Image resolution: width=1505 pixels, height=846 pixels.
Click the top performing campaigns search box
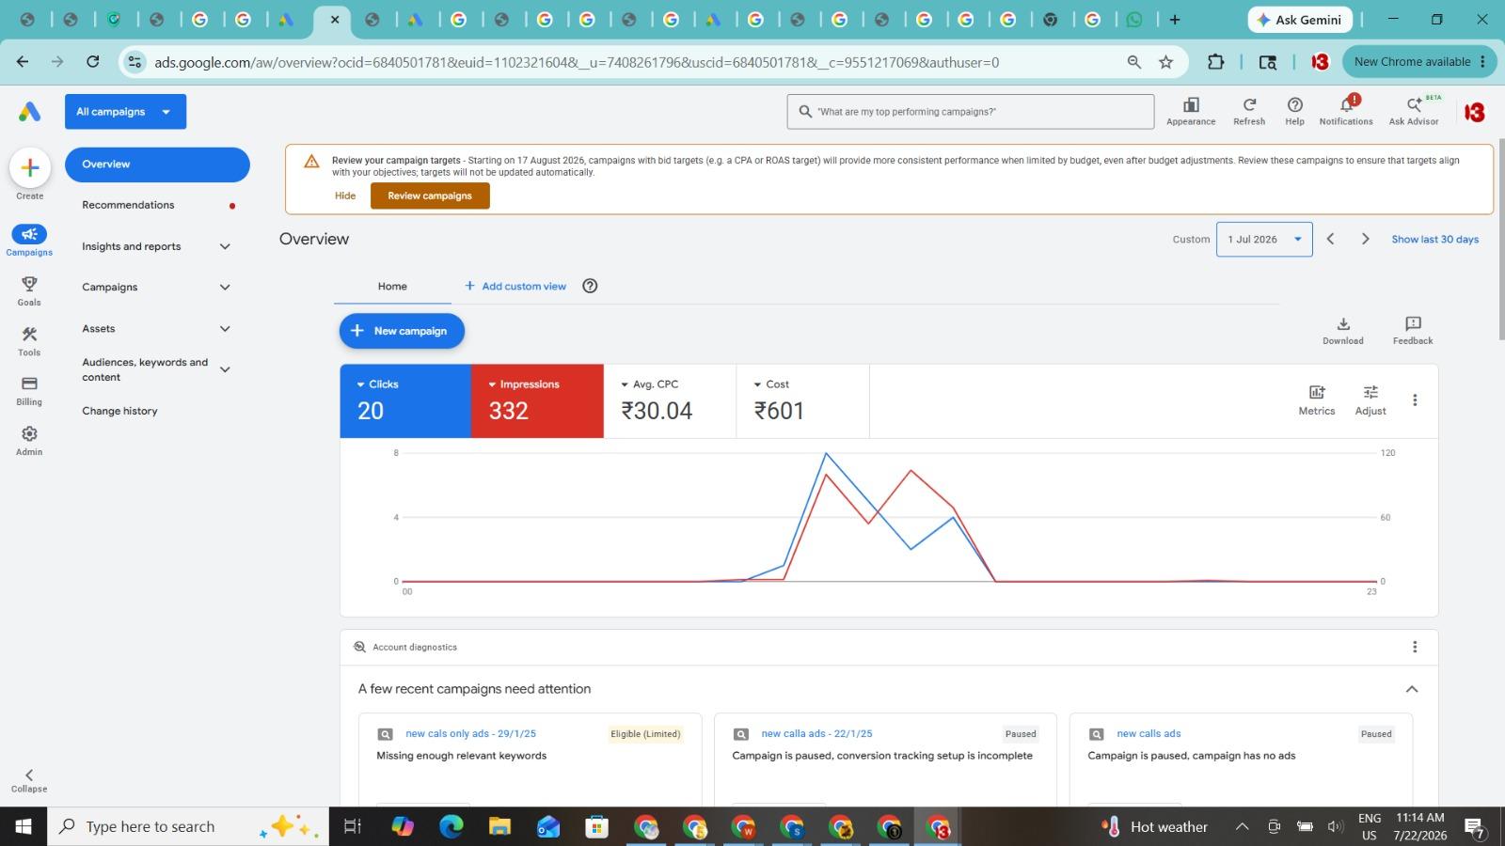(971, 112)
